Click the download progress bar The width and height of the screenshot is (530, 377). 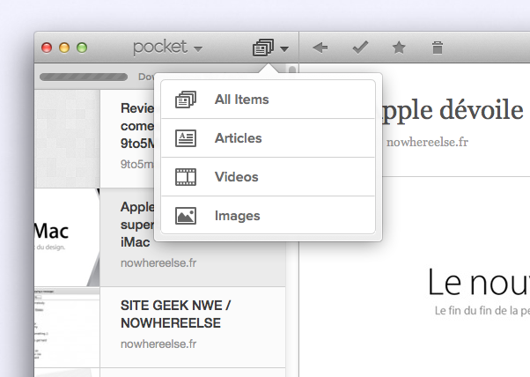coord(84,77)
